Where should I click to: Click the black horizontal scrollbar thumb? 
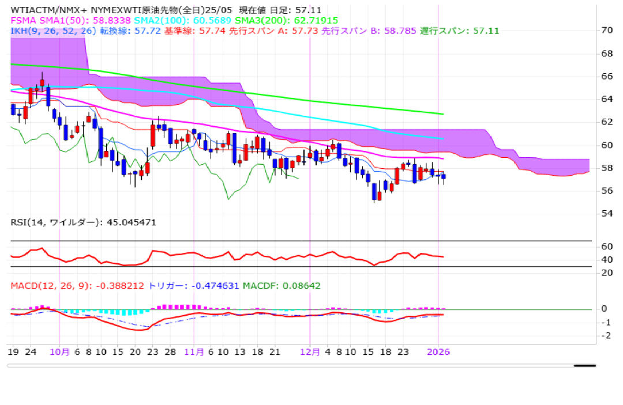584,365
